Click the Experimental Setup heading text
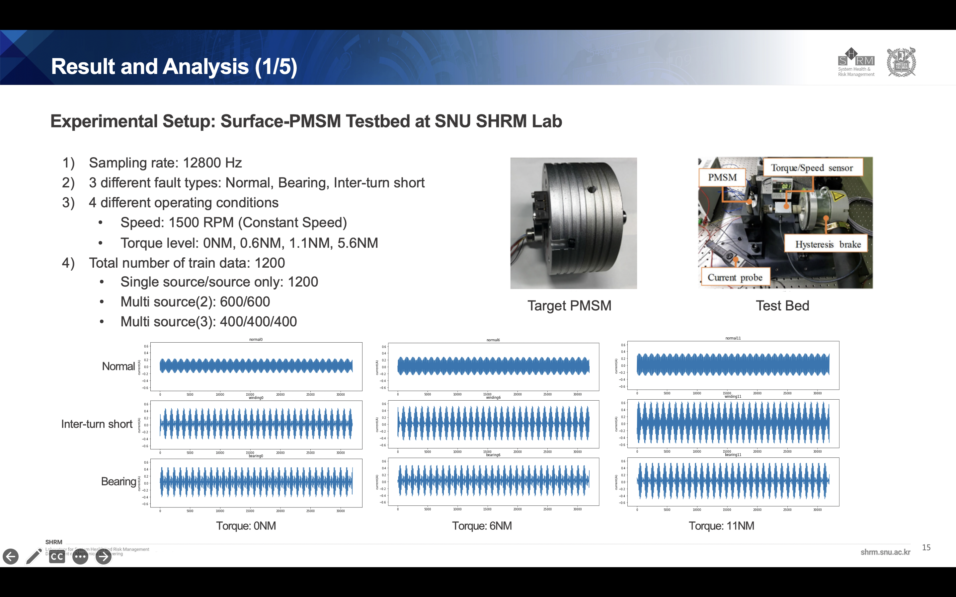 [306, 121]
